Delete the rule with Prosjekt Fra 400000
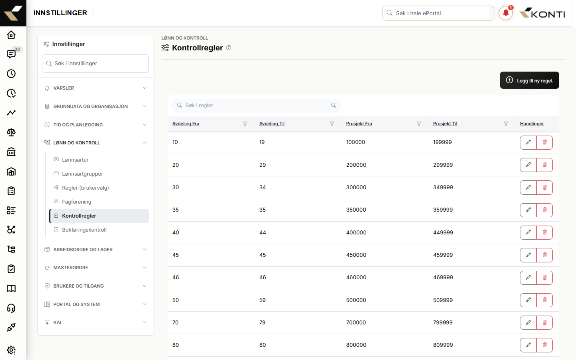The image size is (576, 360). (x=544, y=232)
